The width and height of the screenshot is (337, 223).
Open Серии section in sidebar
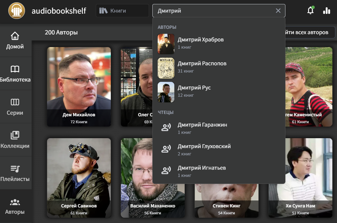click(15, 107)
